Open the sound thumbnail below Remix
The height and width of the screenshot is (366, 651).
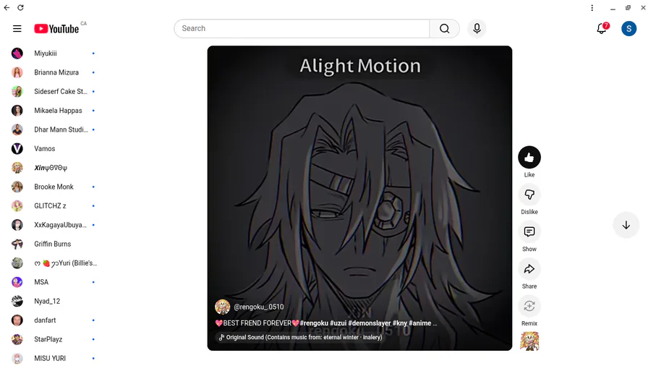[529, 341]
